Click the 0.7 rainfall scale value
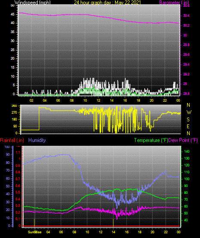The width and height of the screenshot is (200, 238). (x=18, y=179)
